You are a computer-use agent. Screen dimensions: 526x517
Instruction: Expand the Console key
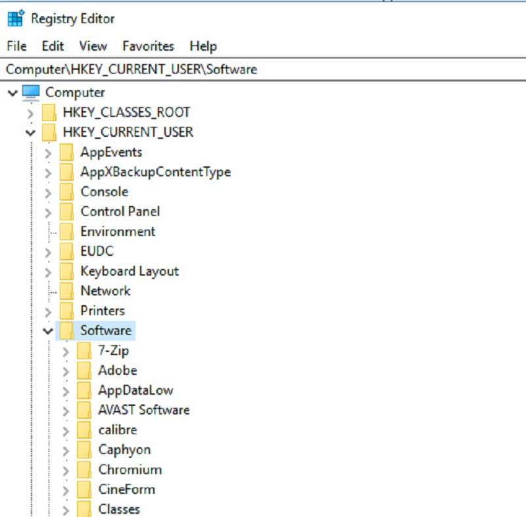point(48,193)
